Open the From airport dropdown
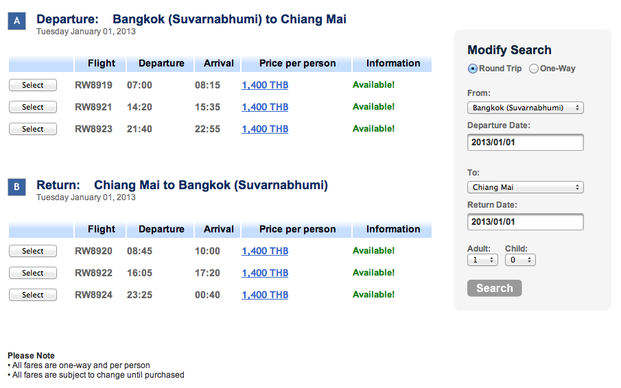 coord(526,108)
